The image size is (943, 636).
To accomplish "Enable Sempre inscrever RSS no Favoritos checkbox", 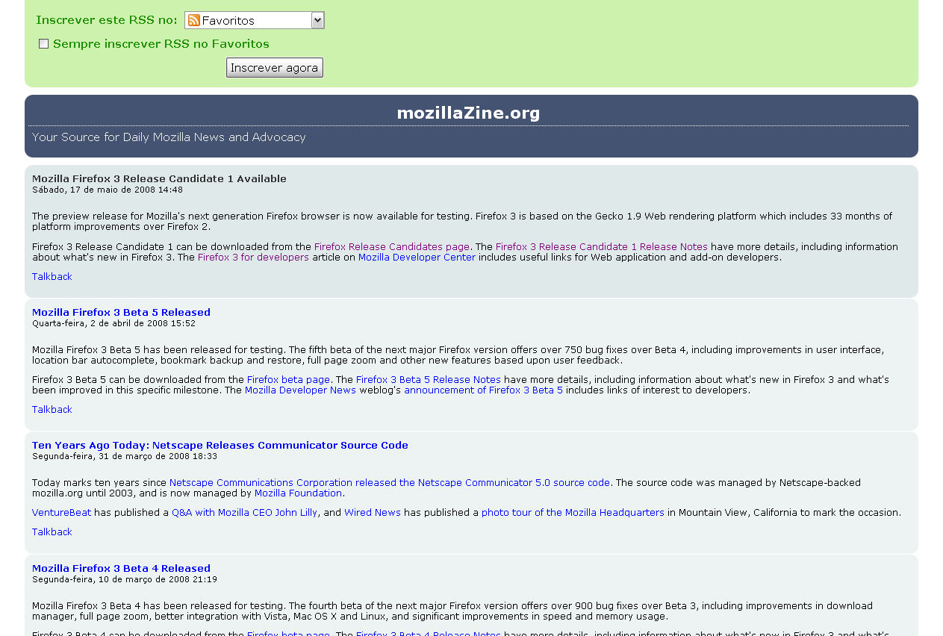I will 43,44.
